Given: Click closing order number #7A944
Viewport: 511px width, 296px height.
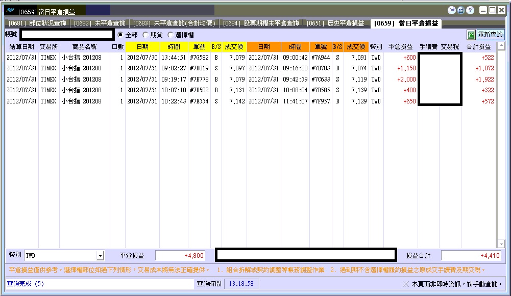Looking at the screenshot, I should point(321,58).
